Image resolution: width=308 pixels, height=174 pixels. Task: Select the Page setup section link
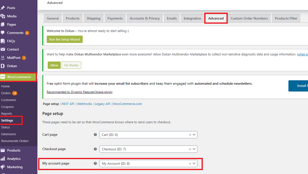click(51, 104)
